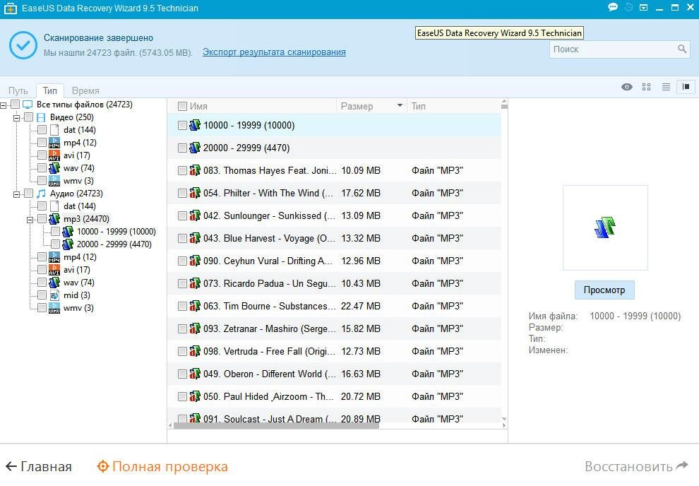
Task: Click the mp3 (24470) file type icon
Action: (54, 219)
